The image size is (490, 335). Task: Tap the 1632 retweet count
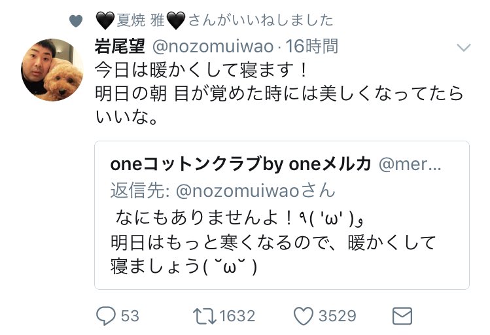pos(237,316)
